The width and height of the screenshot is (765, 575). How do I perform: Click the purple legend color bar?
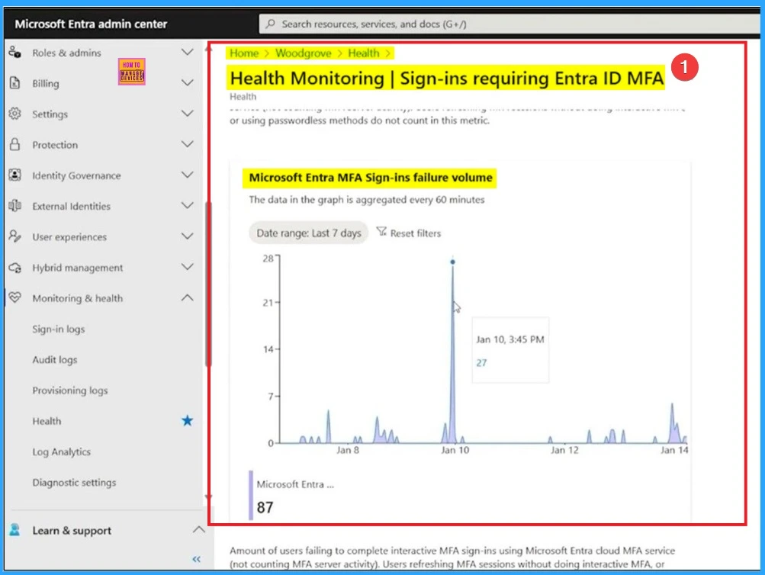251,496
